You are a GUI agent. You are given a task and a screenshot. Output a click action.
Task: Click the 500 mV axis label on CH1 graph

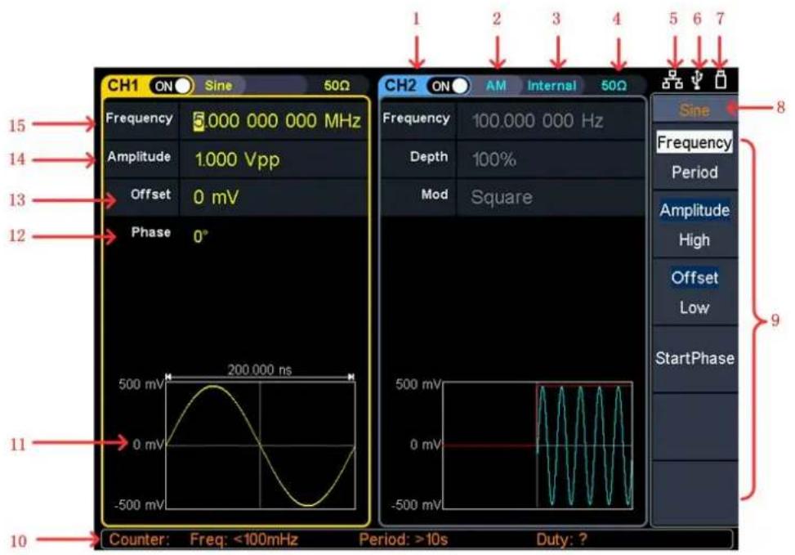(141, 384)
